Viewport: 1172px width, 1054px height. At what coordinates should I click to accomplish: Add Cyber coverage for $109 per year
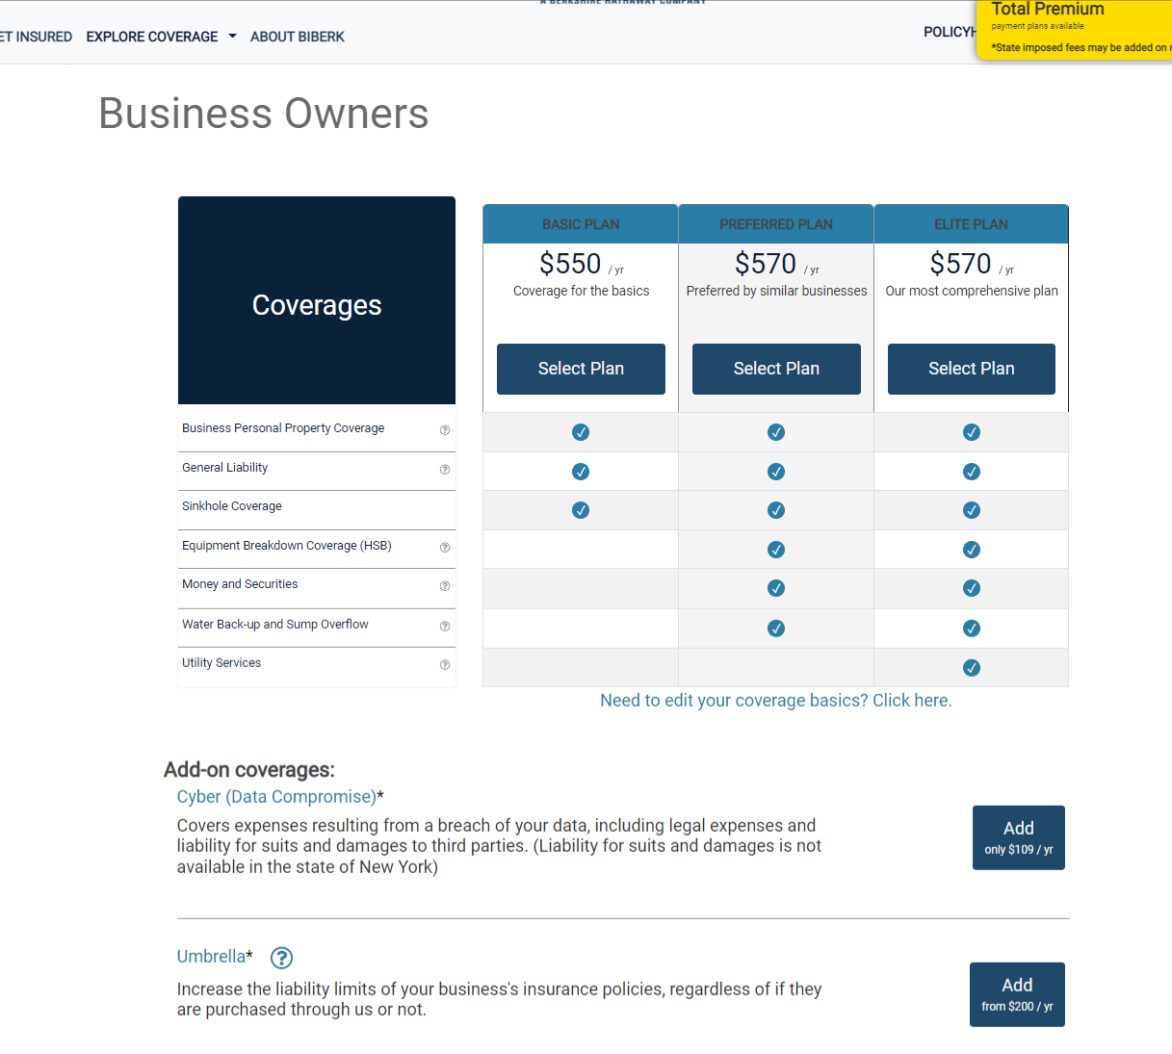tap(1019, 837)
